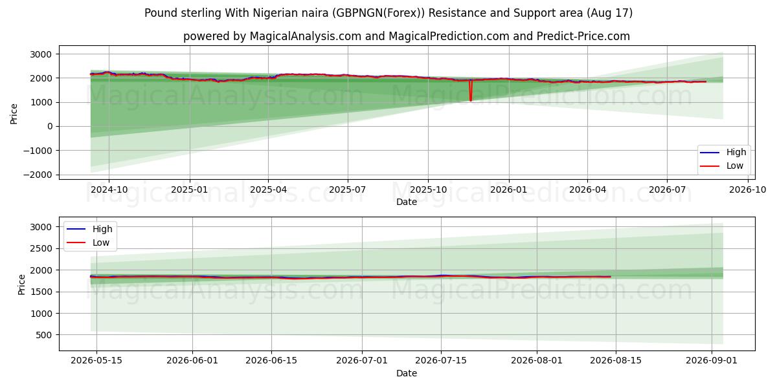Click the 2026-05-15 date tick
The height and width of the screenshot is (388, 777).
(96, 361)
